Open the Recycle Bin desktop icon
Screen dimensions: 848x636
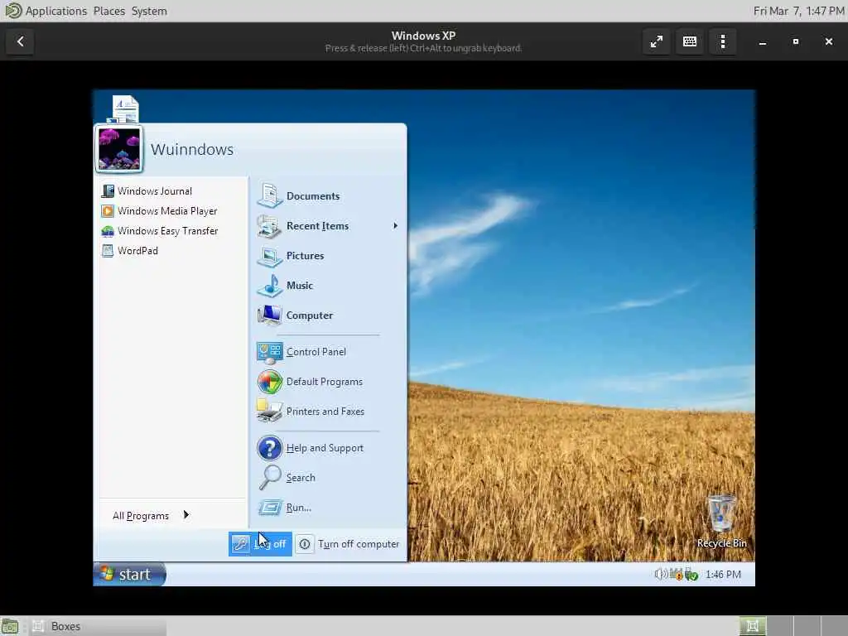coord(722,522)
